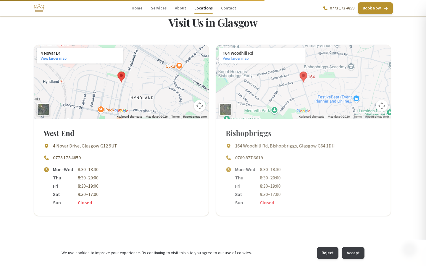Open the About nav link

(180, 8)
